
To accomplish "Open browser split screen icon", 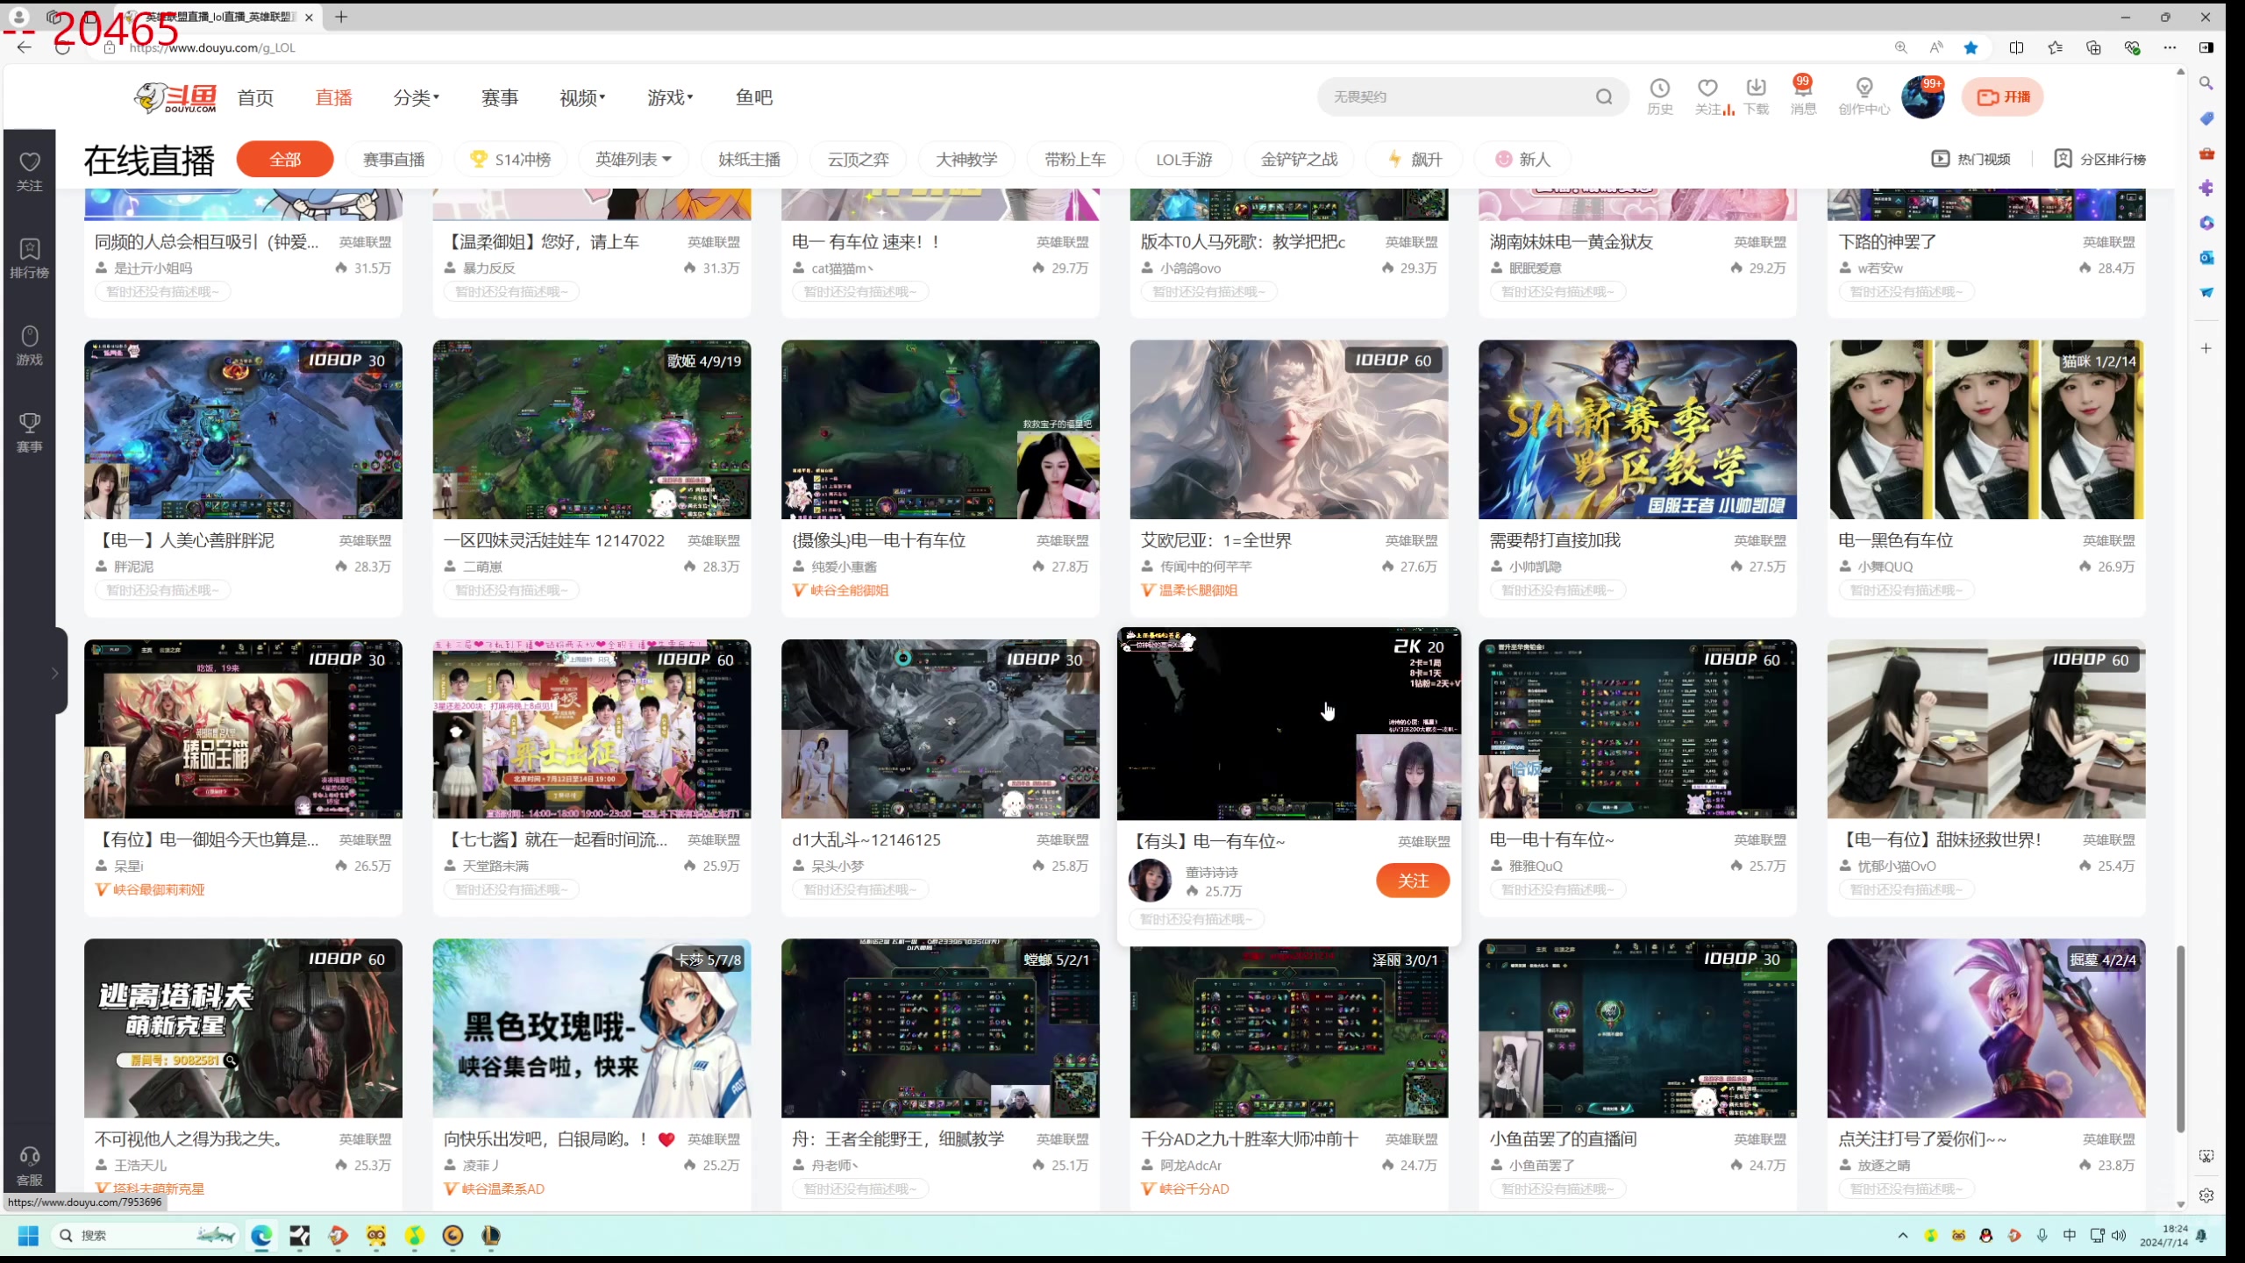I will pyautogui.click(x=2016, y=47).
